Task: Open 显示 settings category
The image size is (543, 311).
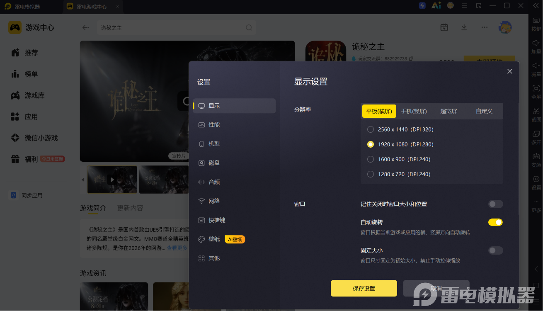Action: [234, 106]
